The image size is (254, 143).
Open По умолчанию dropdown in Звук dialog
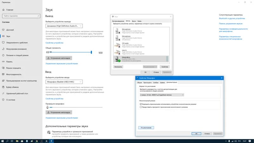click(150, 67)
